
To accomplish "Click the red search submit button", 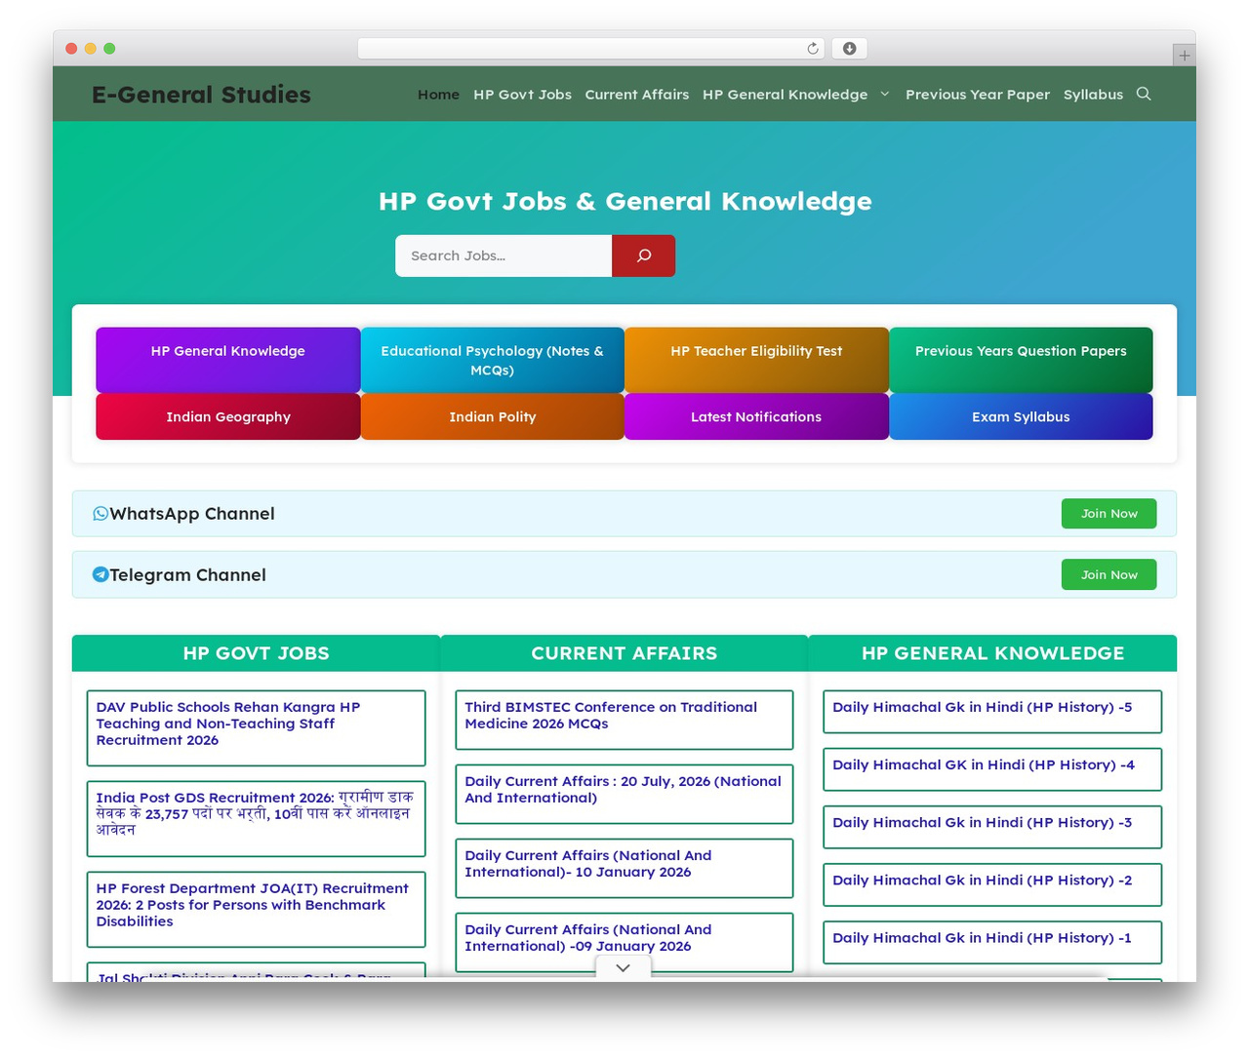I will (x=643, y=255).
